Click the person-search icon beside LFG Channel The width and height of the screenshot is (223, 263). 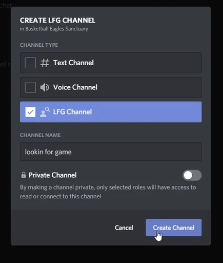click(x=45, y=112)
